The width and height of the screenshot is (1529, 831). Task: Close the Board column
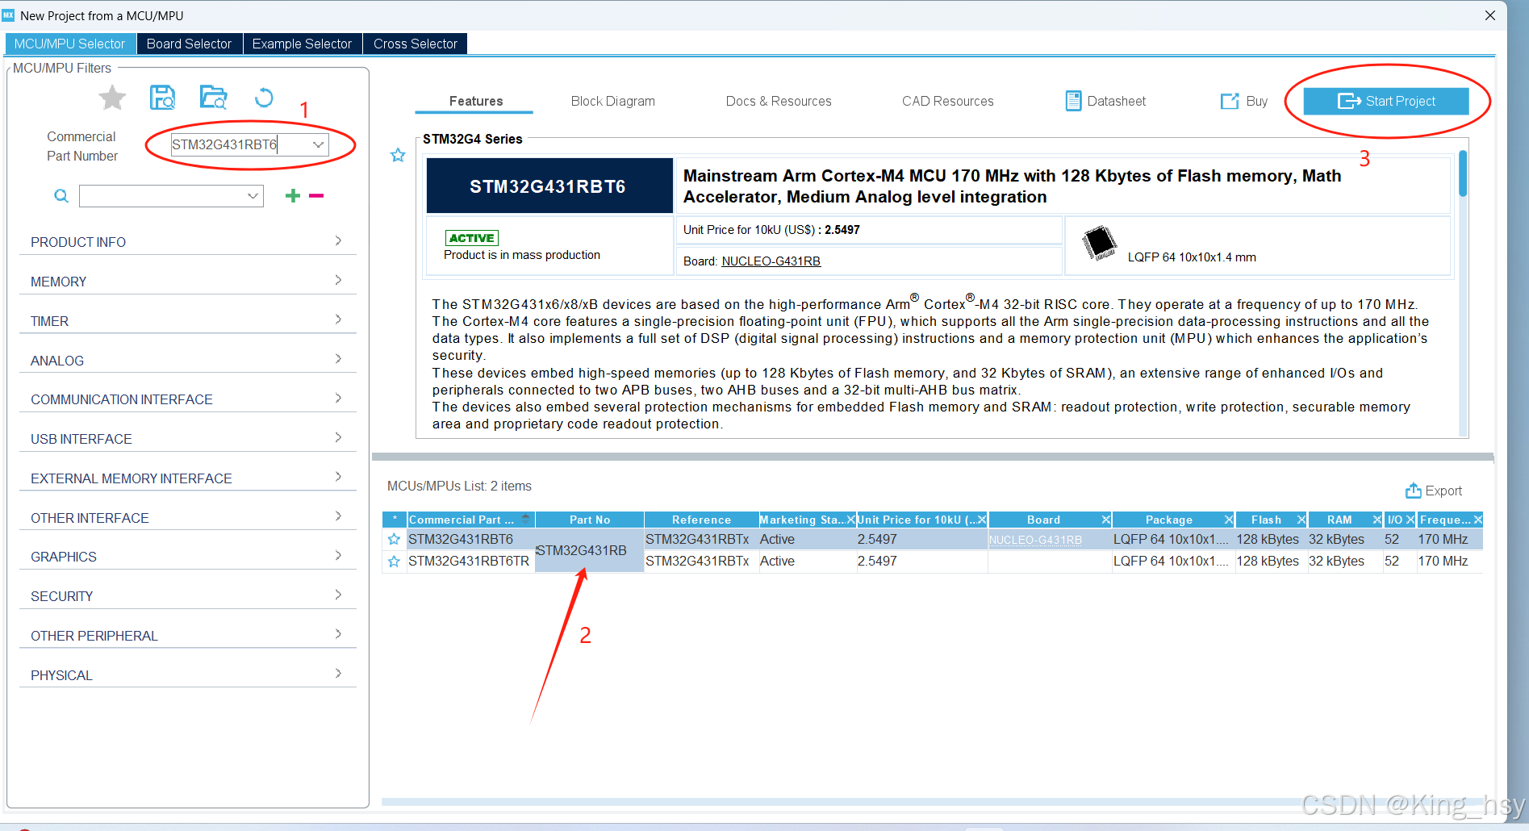pyautogui.click(x=1106, y=520)
